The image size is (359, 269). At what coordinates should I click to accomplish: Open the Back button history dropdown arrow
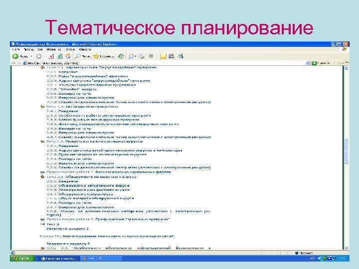(x=31, y=56)
